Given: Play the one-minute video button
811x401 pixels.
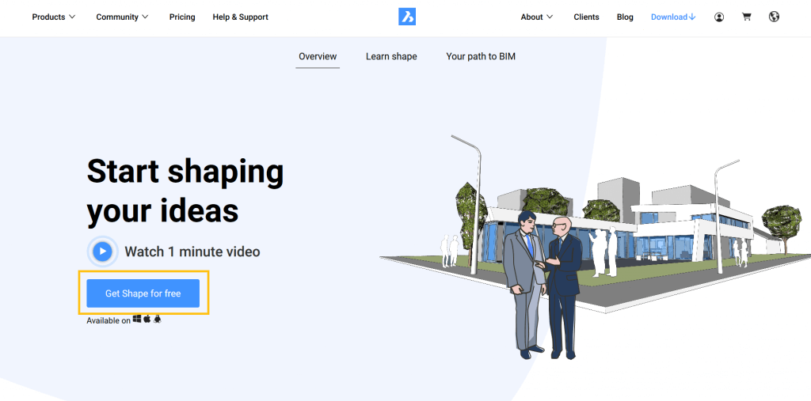Looking at the screenshot, I should [x=102, y=252].
